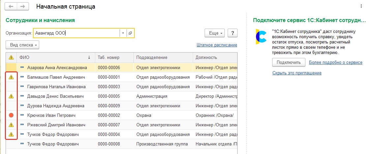370x154 pixels.
Task: Click the warning icon for Ржевский Дмитрий Иванович
Action: coord(11,125)
